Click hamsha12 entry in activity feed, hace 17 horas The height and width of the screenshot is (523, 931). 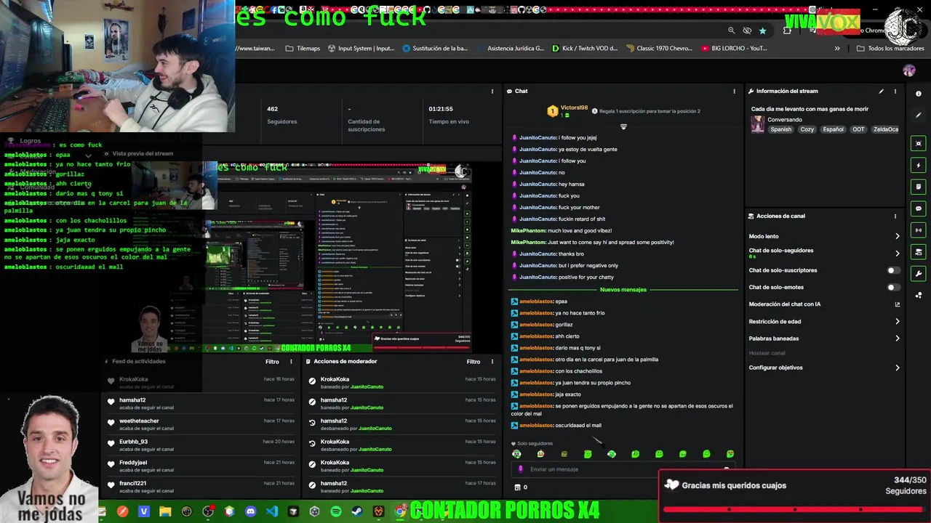(202, 403)
